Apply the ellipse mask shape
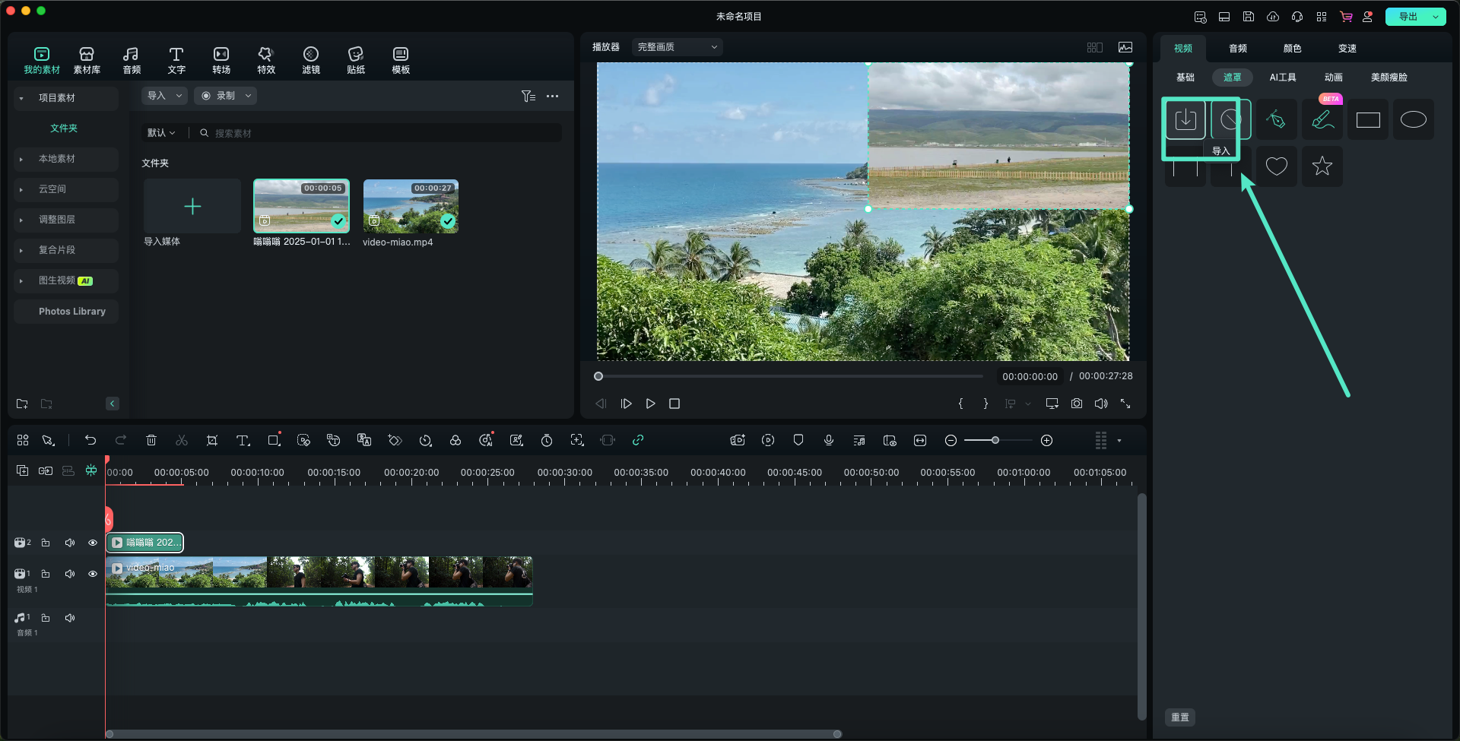The height and width of the screenshot is (741, 1460). pos(1414,119)
